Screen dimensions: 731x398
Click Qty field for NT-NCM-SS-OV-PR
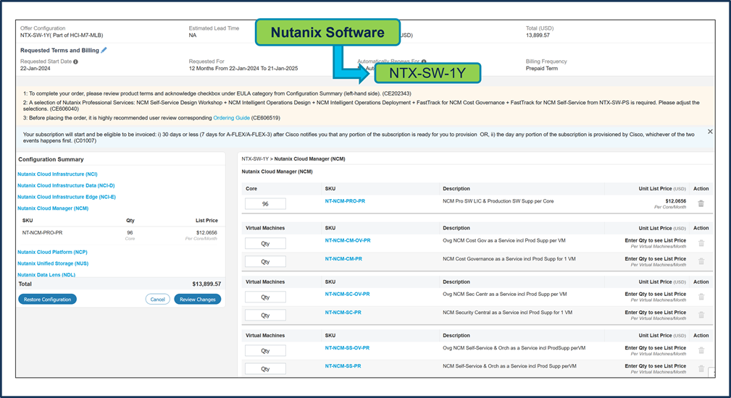[x=265, y=350]
